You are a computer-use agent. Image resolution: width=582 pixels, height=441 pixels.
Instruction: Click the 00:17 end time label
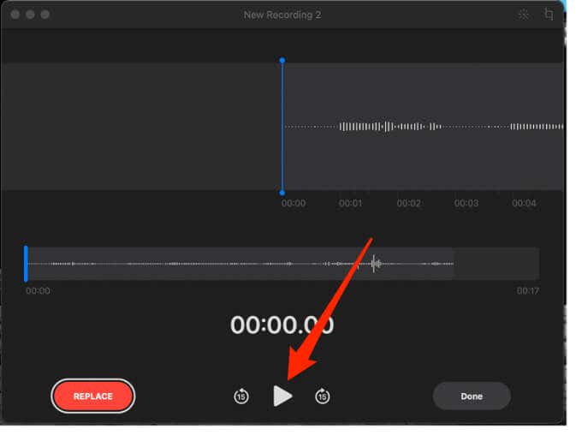527,291
